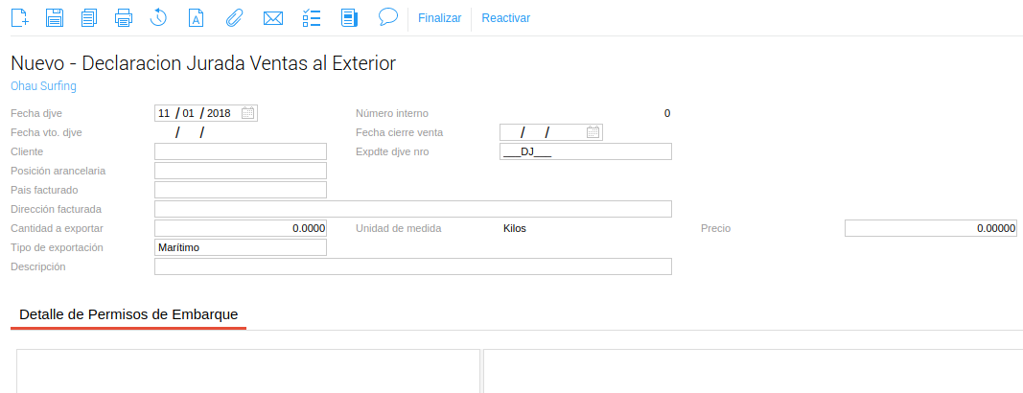This screenshot has width=1023, height=393.
Task: Click the Reactivar button
Action: [x=505, y=18]
